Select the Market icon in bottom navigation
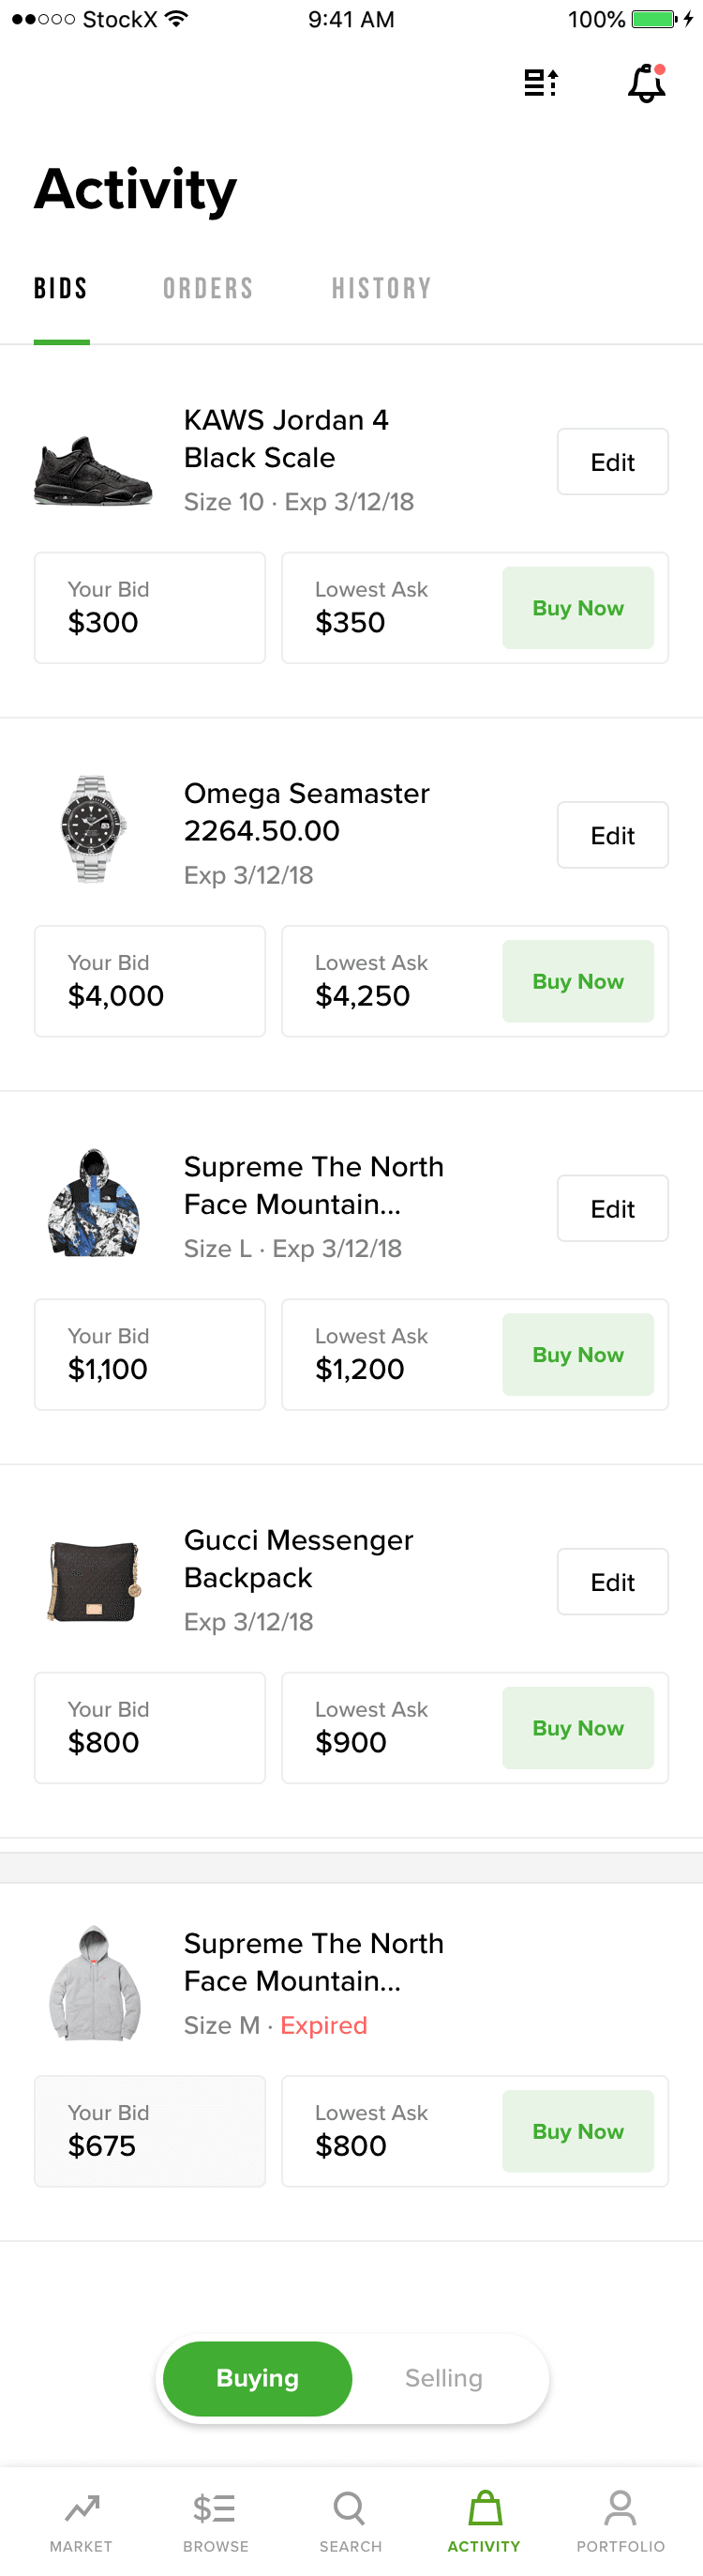703x2576 pixels. pos(81,2508)
